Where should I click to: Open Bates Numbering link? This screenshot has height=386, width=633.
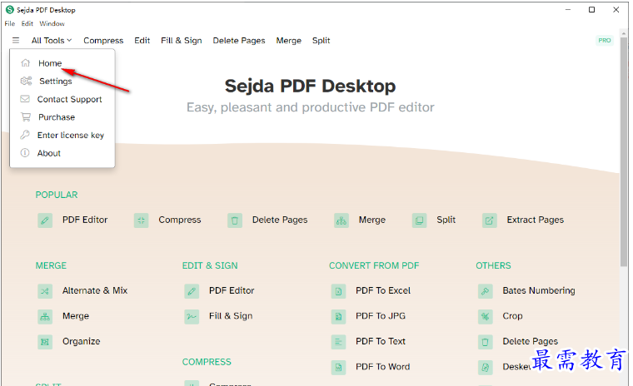[x=539, y=290]
